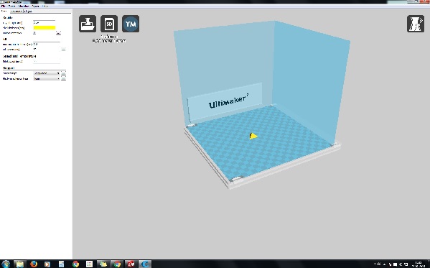Image resolution: width=430 pixels, height=268 pixels.
Task: Click the Load model icon
Action: point(88,24)
